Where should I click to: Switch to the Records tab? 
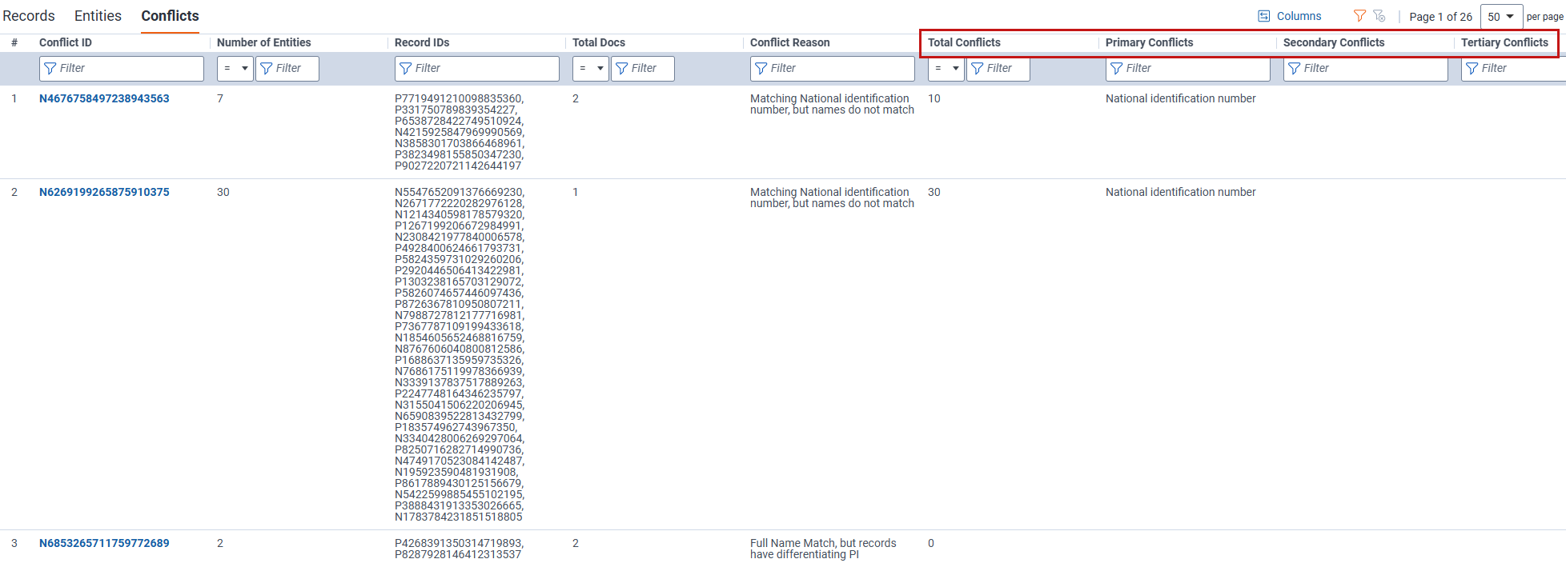(29, 16)
